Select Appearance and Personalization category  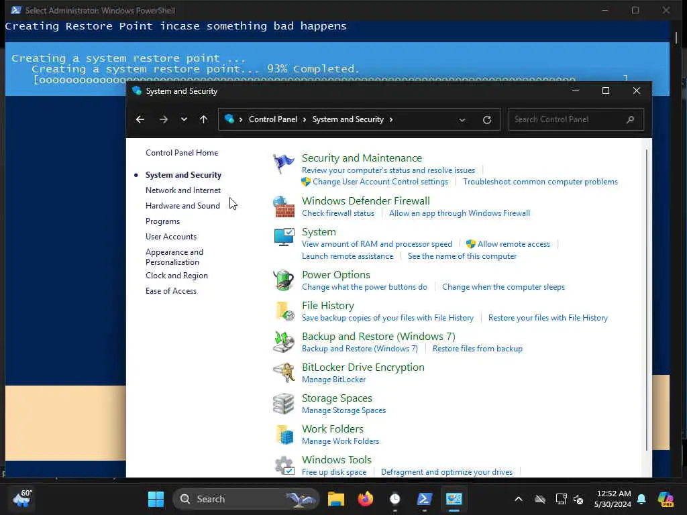174,257
